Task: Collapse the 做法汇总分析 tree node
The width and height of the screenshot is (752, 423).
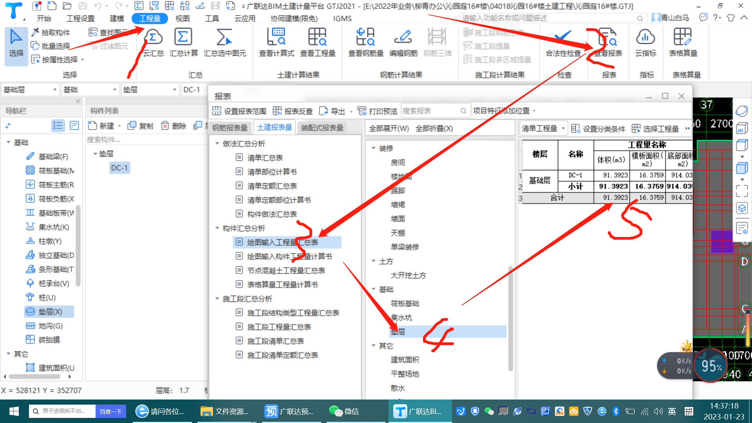Action: pos(217,144)
